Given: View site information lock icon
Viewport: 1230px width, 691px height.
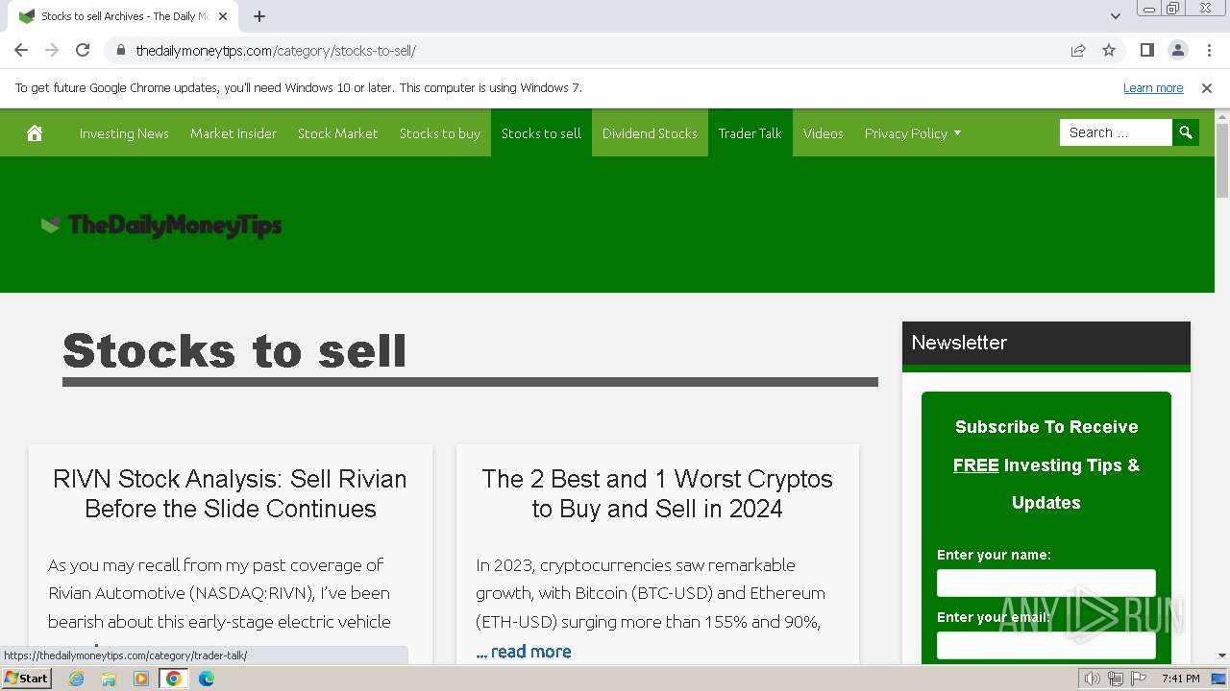Looking at the screenshot, I should (120, 50).
